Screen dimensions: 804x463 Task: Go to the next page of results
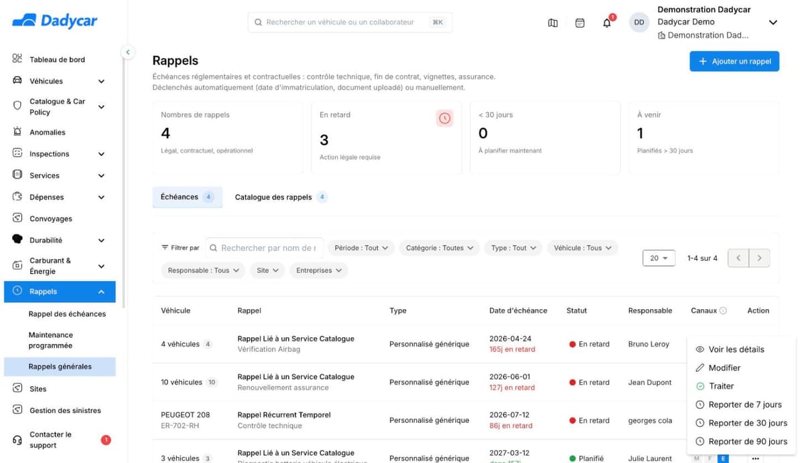pos(759,258)
